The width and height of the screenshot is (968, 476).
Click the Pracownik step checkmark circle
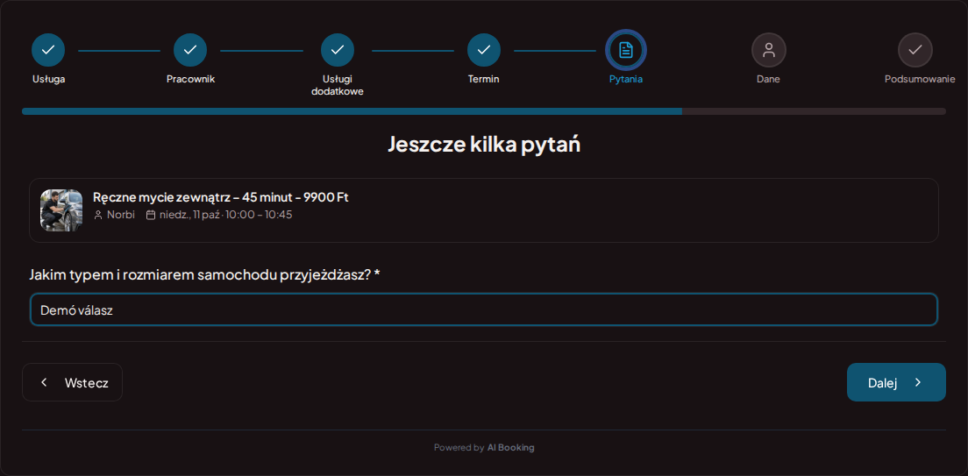190,50
